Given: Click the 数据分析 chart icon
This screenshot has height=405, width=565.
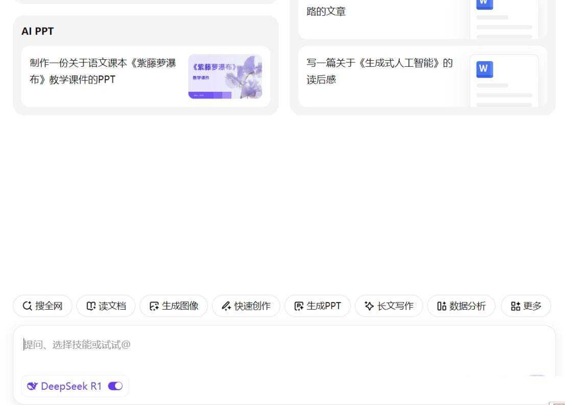Looking at the screenshot, I should tap(442, 306).
